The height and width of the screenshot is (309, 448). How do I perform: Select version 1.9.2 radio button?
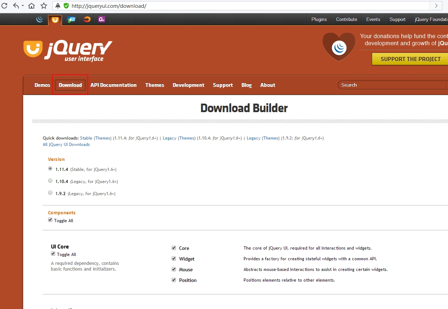pyautogui.click(x=50, y=193)
